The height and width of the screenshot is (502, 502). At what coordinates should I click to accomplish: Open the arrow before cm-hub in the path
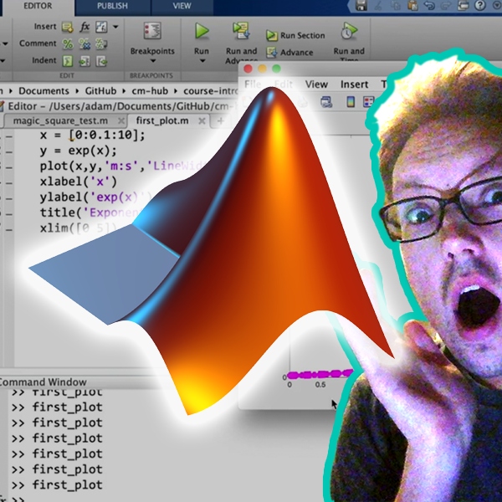(124, 91)
